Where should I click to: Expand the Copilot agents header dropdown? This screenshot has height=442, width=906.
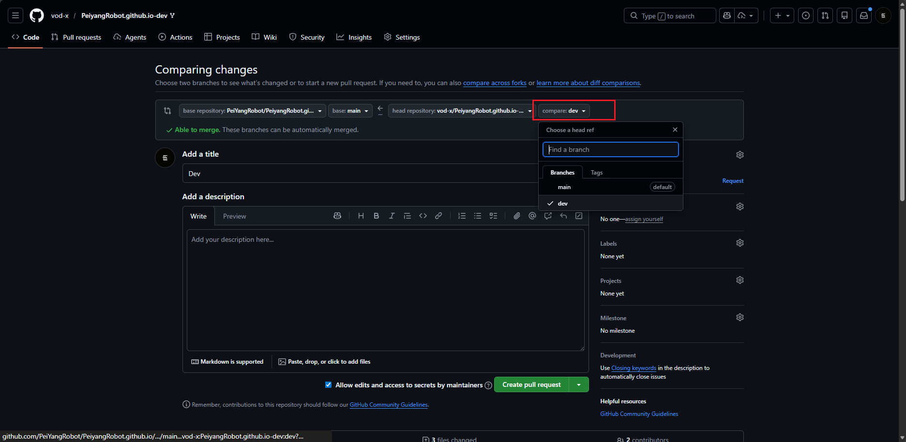[x=746, y=15]
